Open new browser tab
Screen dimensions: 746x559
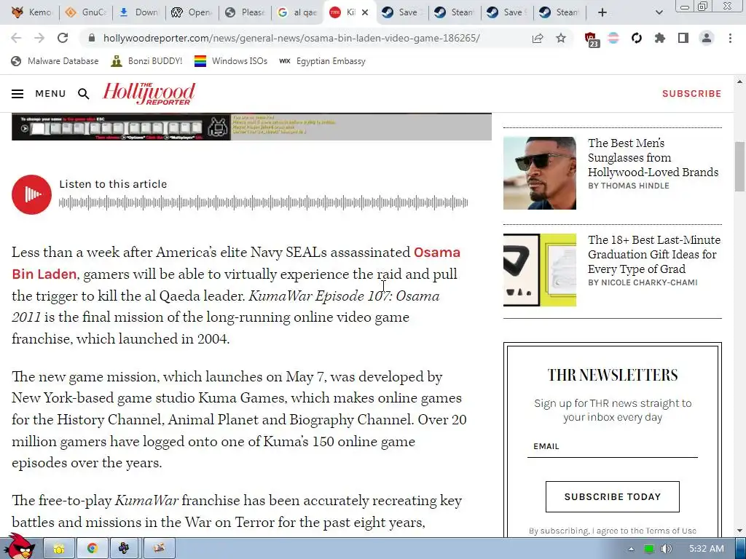point(602,12)
